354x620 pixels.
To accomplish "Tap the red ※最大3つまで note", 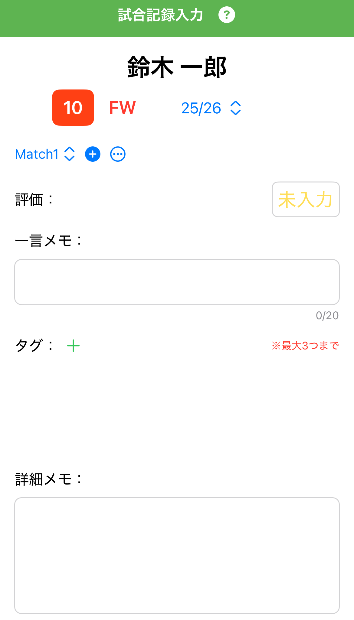I will [305, 346].
